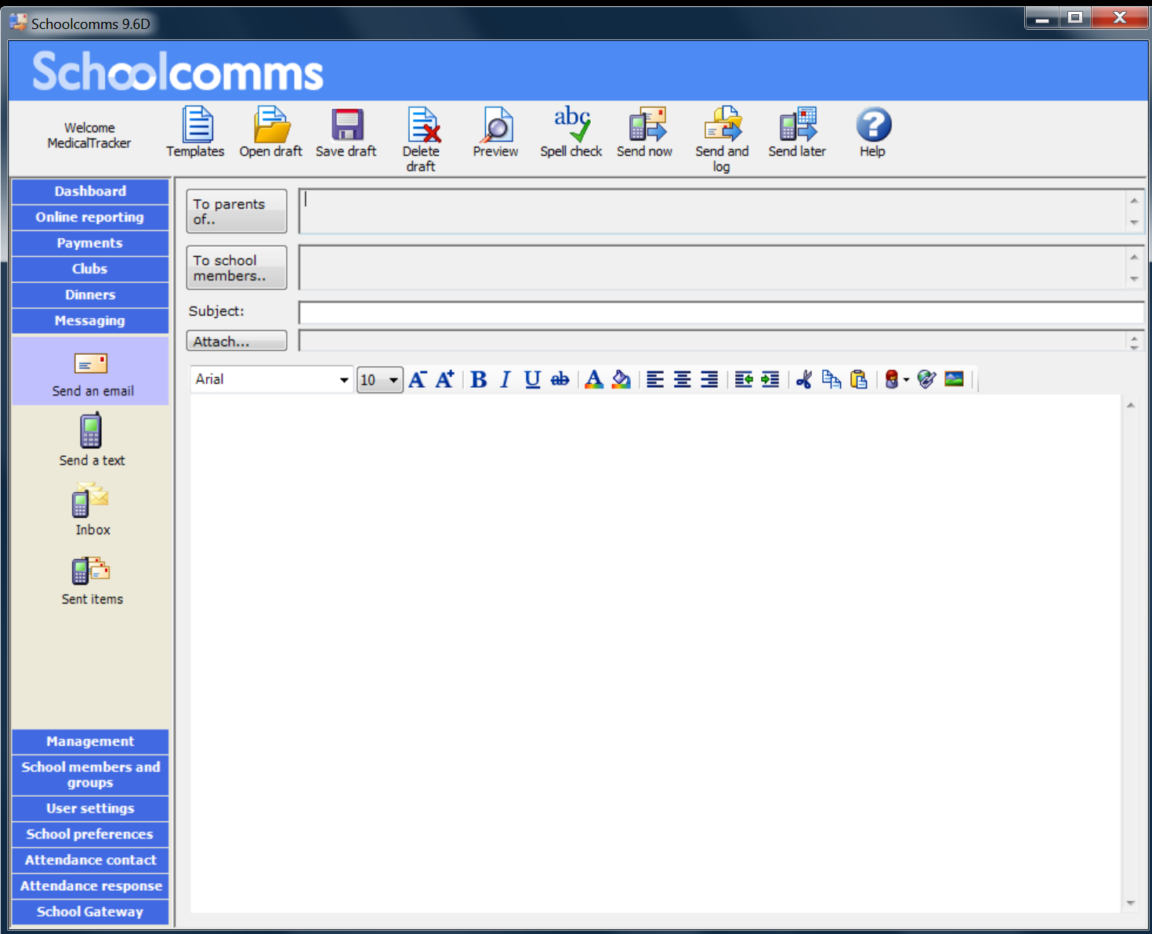
Task: Preview the email message
Action: (496, 132)
